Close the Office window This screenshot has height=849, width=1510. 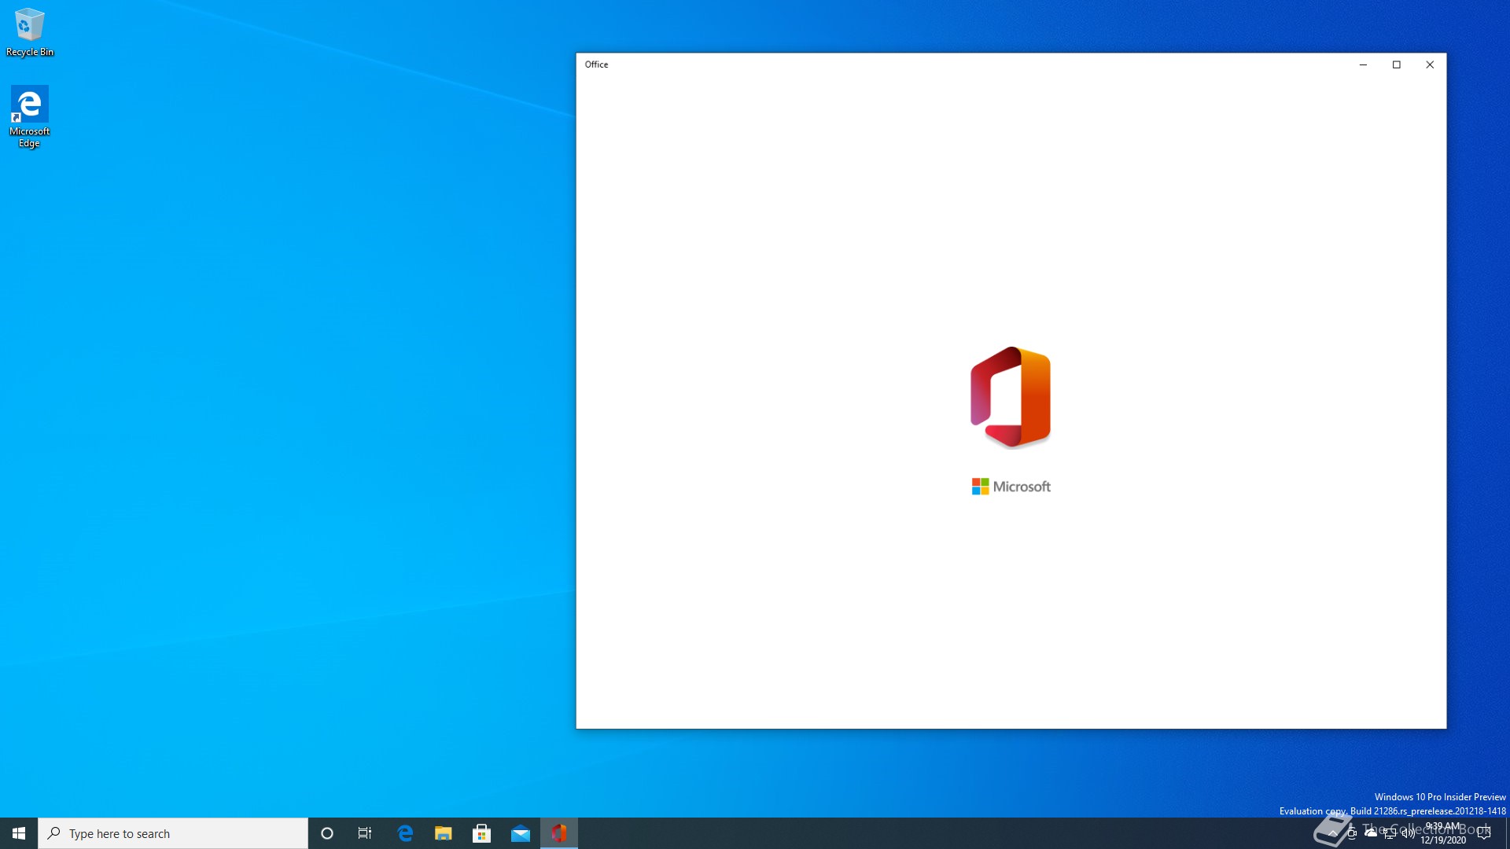1430,64
